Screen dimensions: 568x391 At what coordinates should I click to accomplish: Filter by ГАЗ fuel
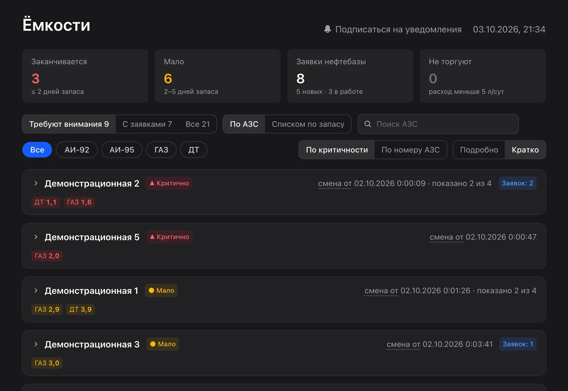pos(161,150)
